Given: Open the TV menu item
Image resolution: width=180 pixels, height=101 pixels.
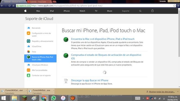Looking at the screenshot, I should tap(96, 11).
